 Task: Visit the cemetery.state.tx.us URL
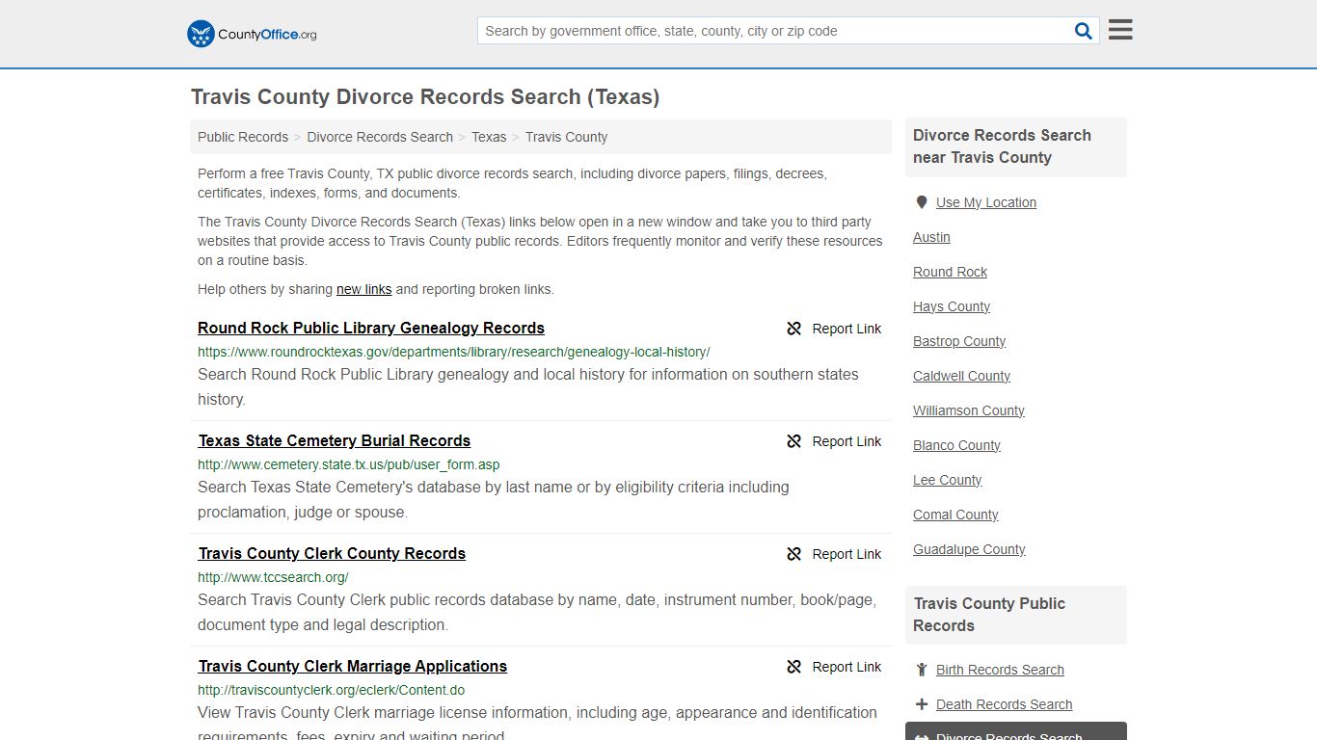pos(349,464)
